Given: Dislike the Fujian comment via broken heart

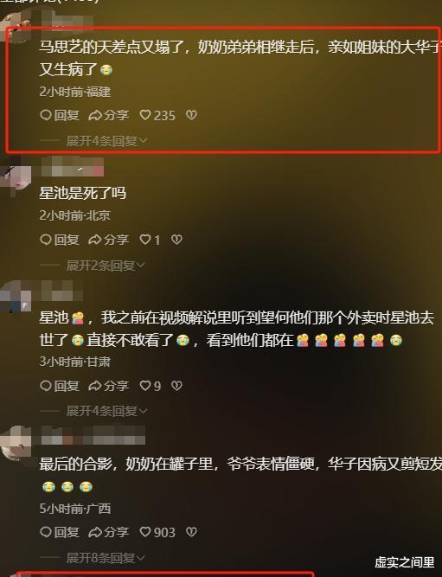Looking at the screenshot, I should [x=191, y=115].
